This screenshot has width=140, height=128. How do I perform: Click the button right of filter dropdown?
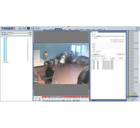pyautogui.click(x=30, y=33)
